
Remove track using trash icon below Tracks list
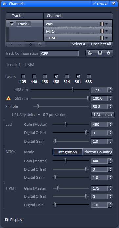pos(39,44)
